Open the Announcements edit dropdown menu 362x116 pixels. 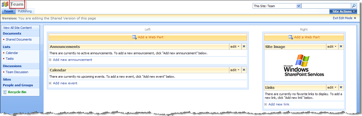[x=235, y=46]
